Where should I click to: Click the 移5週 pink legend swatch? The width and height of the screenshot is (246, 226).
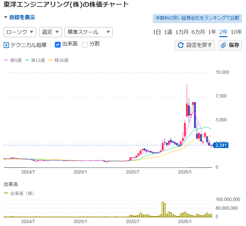click(6, 60)
